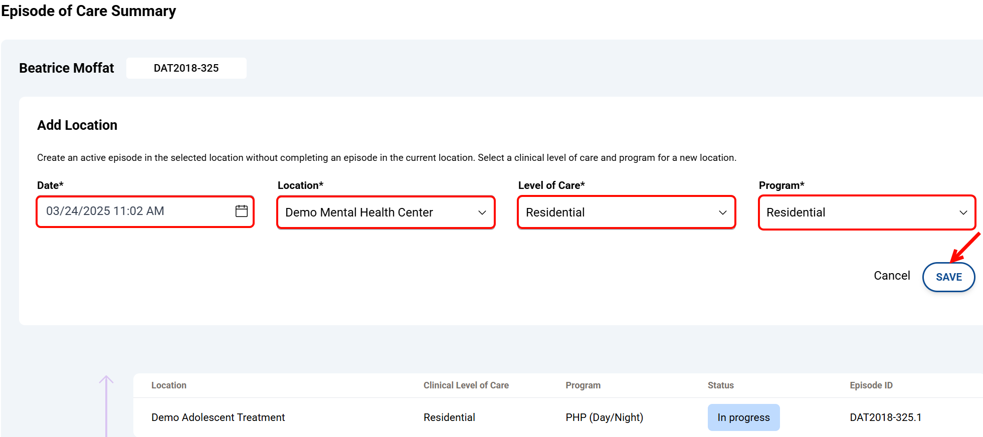This screenshot has width=983, height=437.
Task: Click the Add Location heading
Action: pyautogui.click(x=77, y=125)
